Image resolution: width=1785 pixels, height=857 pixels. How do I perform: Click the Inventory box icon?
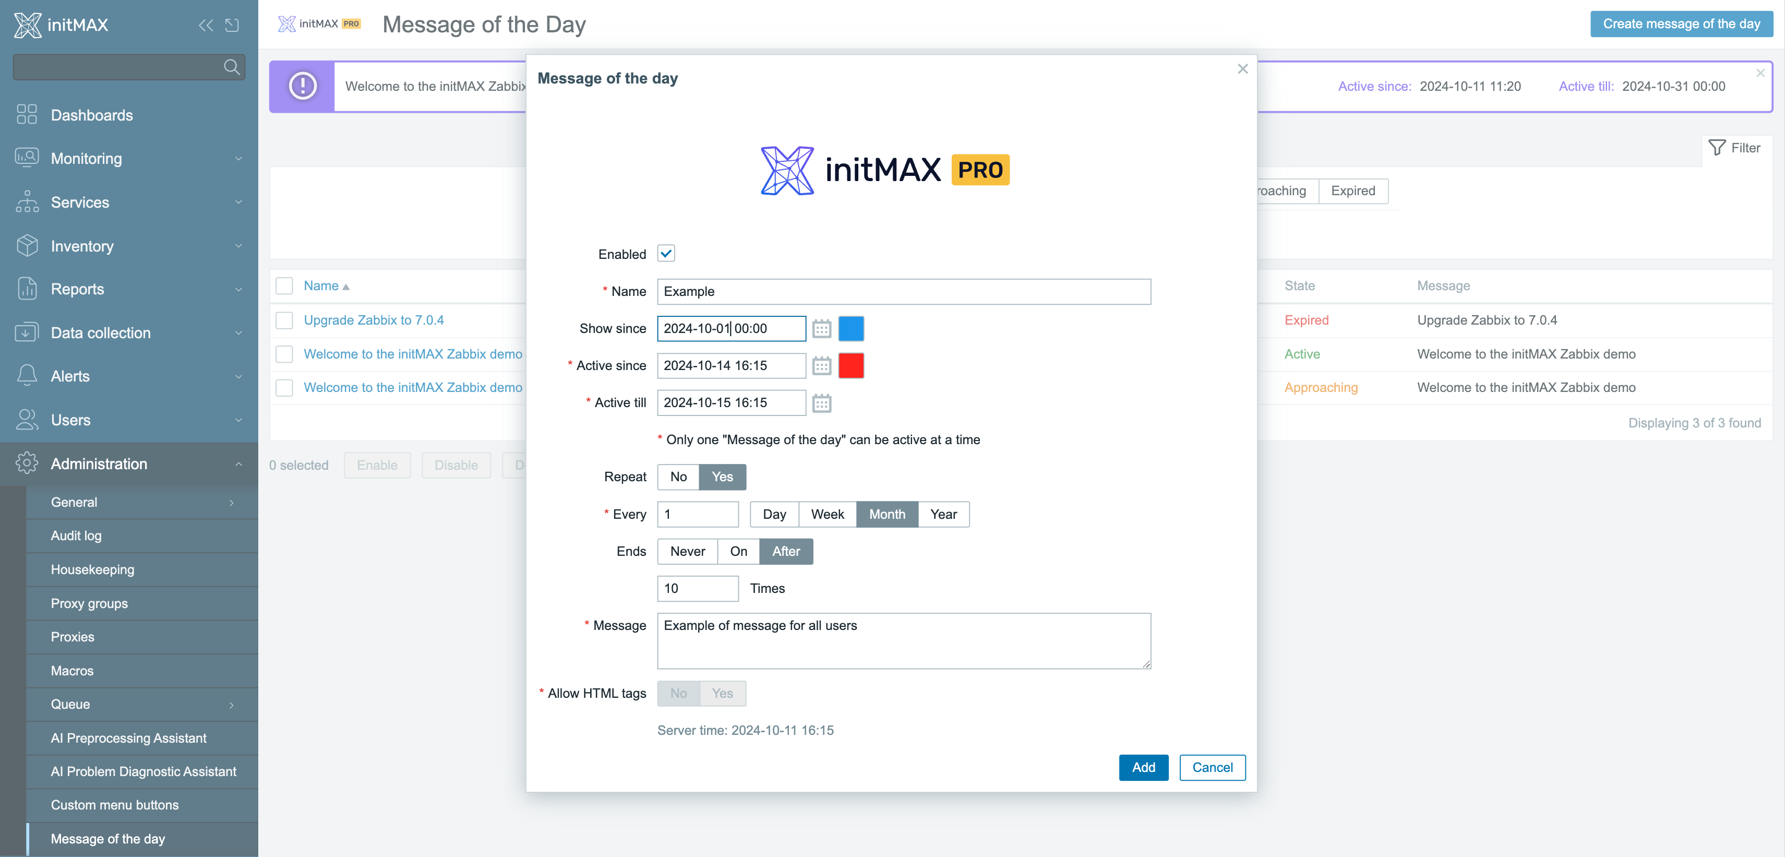tap(27, 245)
